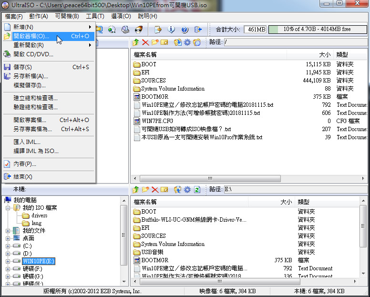Click the green refresh icon in local pane
Viewport: 370px width, 297px height.
(197, 190)
